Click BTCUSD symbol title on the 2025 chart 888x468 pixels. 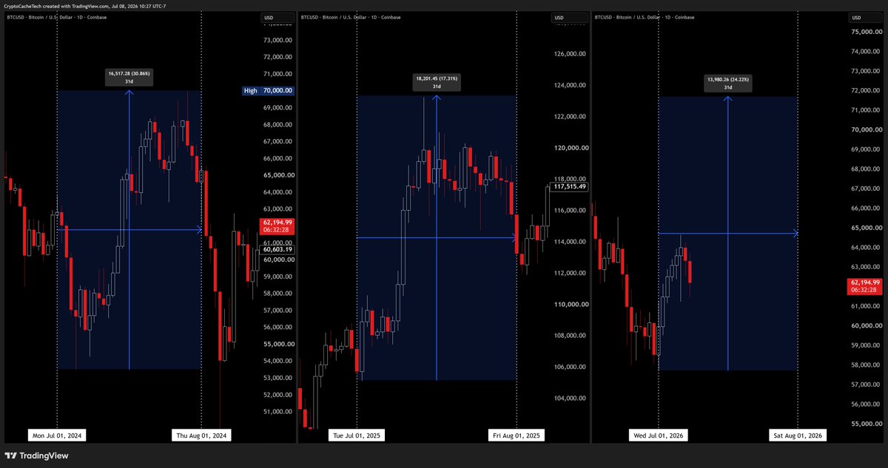[351, 16]
